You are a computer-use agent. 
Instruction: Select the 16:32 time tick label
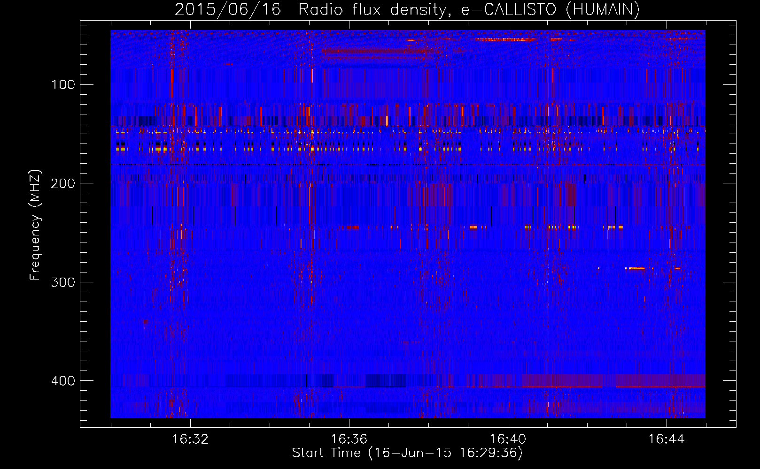click(x=190, y=439)
